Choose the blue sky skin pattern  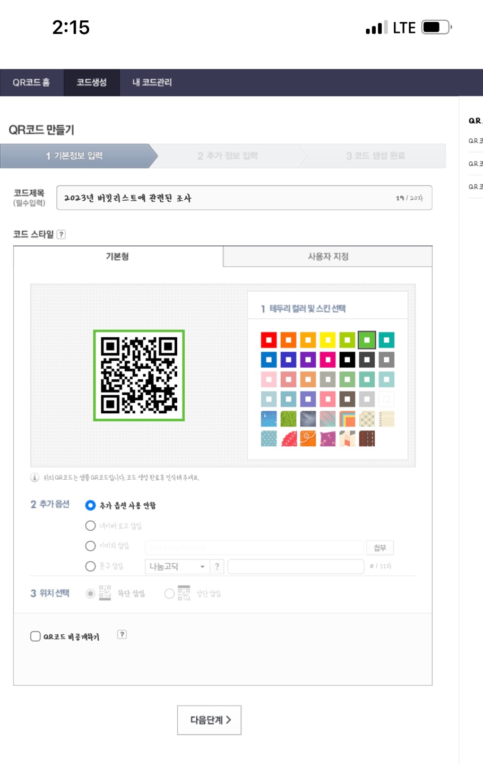click(269, 419)
